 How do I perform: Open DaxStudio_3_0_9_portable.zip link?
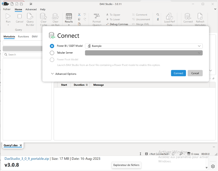coord(27,158)
